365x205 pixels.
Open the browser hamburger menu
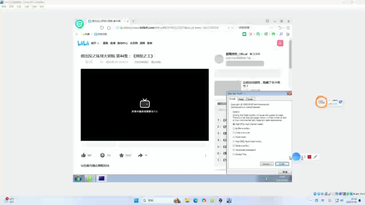tap(288, 28)
